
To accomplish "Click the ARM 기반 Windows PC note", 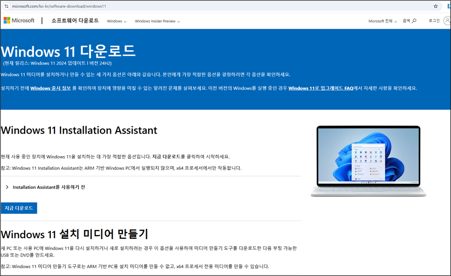I will (x=121, y=168).
